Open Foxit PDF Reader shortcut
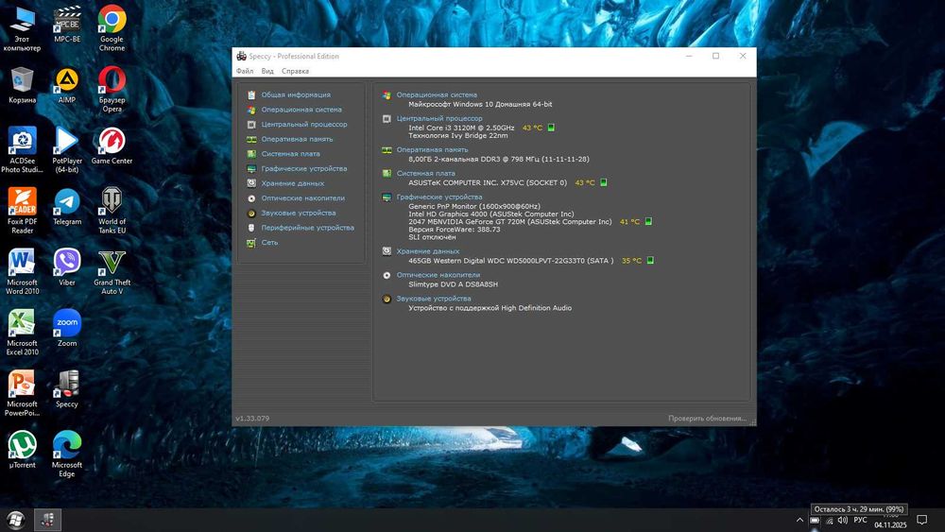 pyautogui.click(x=23, y=211)
